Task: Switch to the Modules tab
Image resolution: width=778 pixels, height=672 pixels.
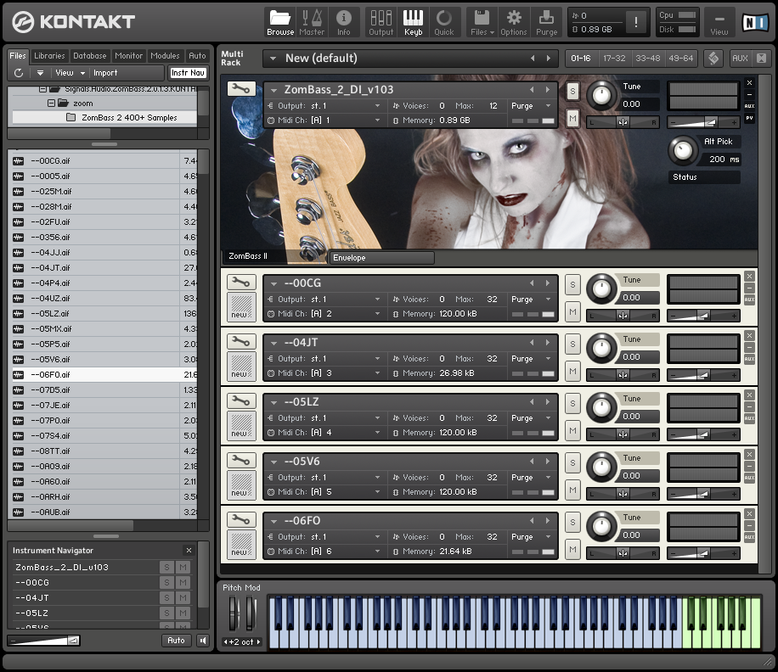Action: pyautogui.click(x=165, y=55)
